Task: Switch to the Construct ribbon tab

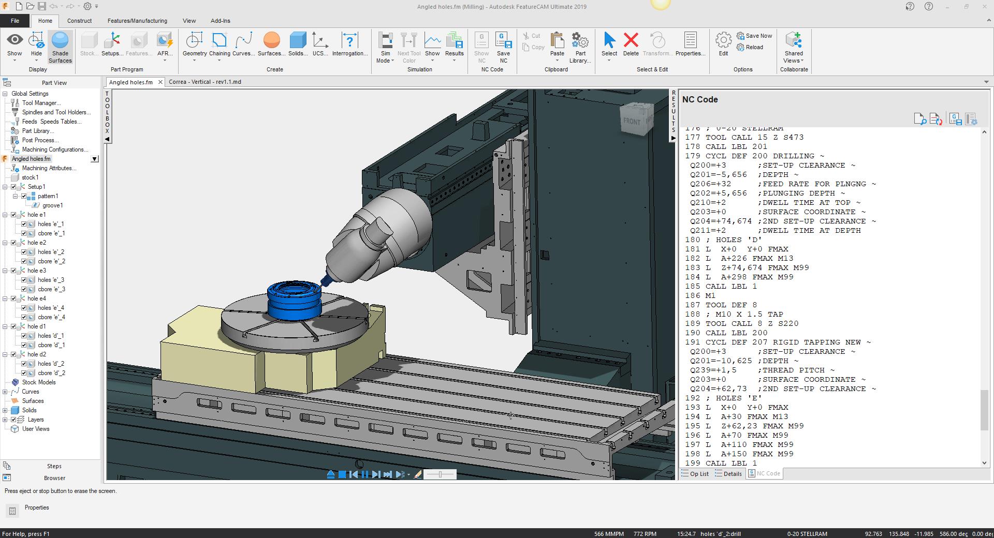Action: coord(79,21)
